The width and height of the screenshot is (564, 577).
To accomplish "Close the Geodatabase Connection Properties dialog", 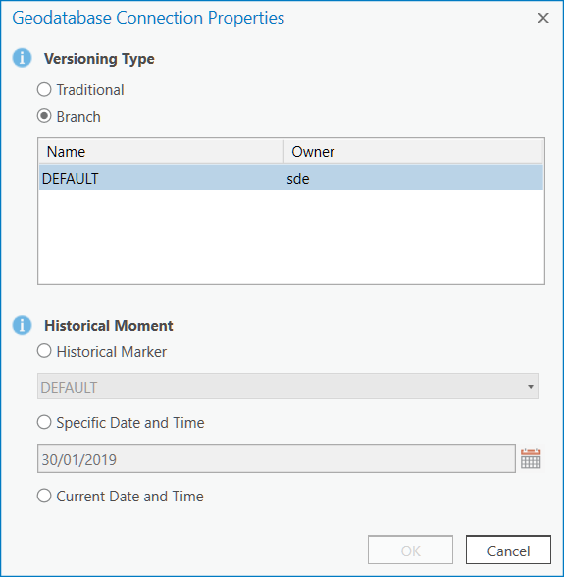I will (543, 18).
